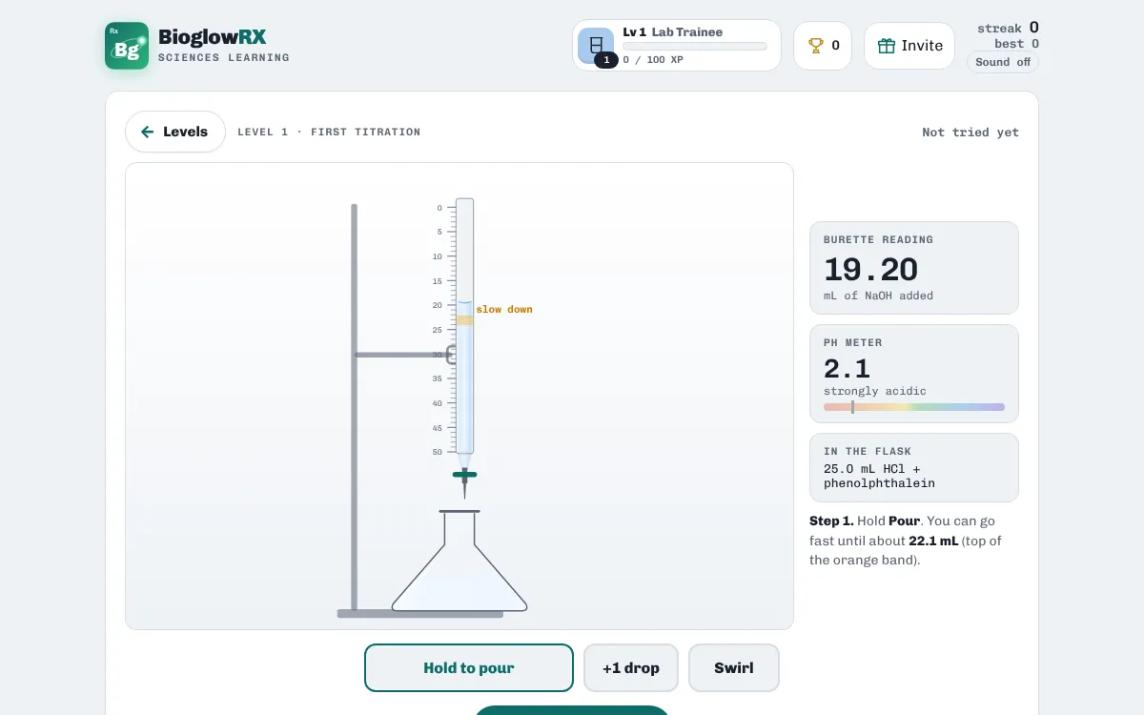Click the Step 1 instruction text
Viewport: 1144px width, 715px height.
coord(907,541)
